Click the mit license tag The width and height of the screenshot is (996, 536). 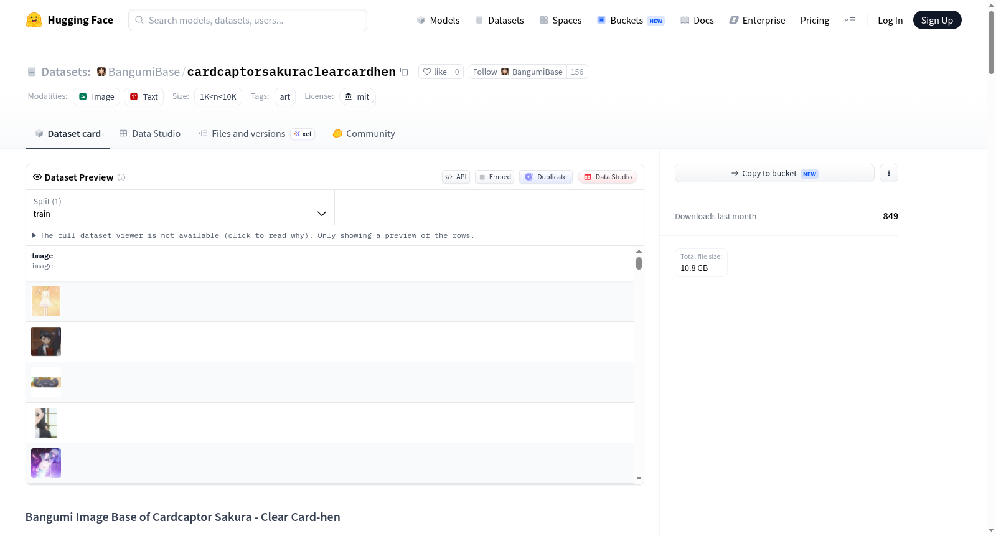pyautogui.click(x=357, y=96)
